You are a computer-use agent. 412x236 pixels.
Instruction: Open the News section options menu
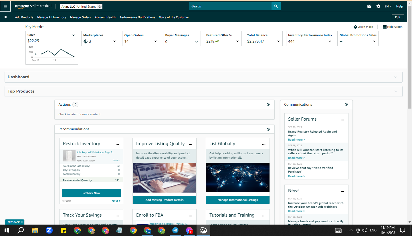pos(342,191)
